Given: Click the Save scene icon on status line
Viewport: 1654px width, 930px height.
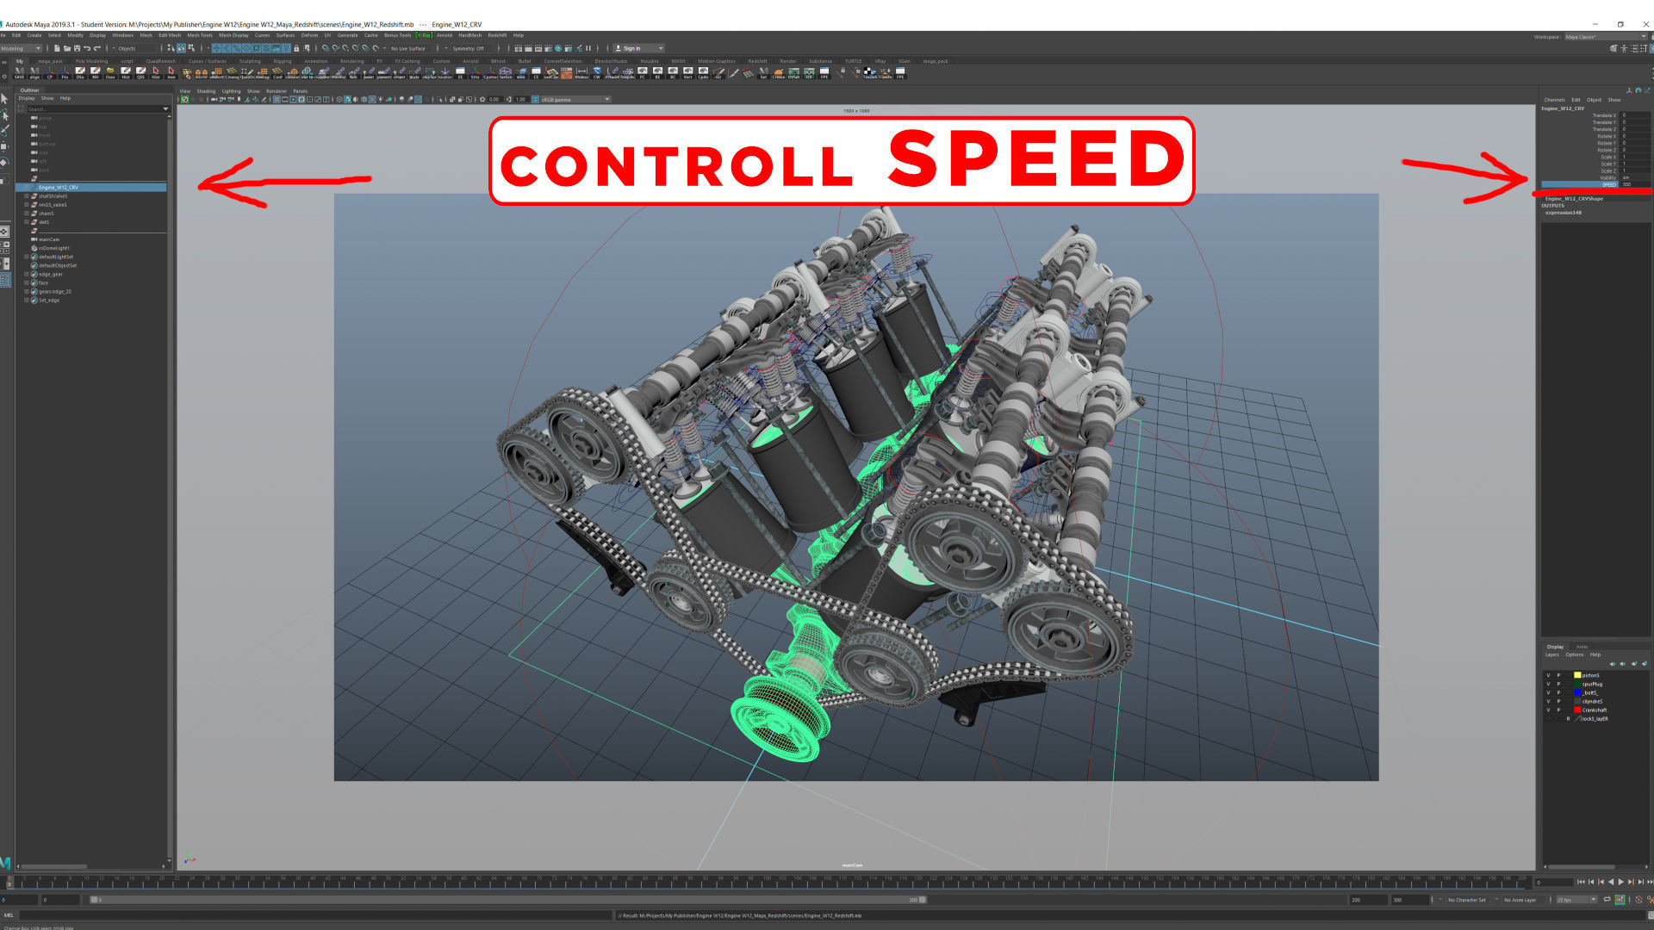Looking at the screenshot, I should click(x=77, y=48).
